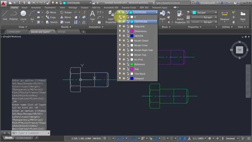Turn off layer 0 with lightbulb icon
The image size is (252, 142).
point(120,17)
